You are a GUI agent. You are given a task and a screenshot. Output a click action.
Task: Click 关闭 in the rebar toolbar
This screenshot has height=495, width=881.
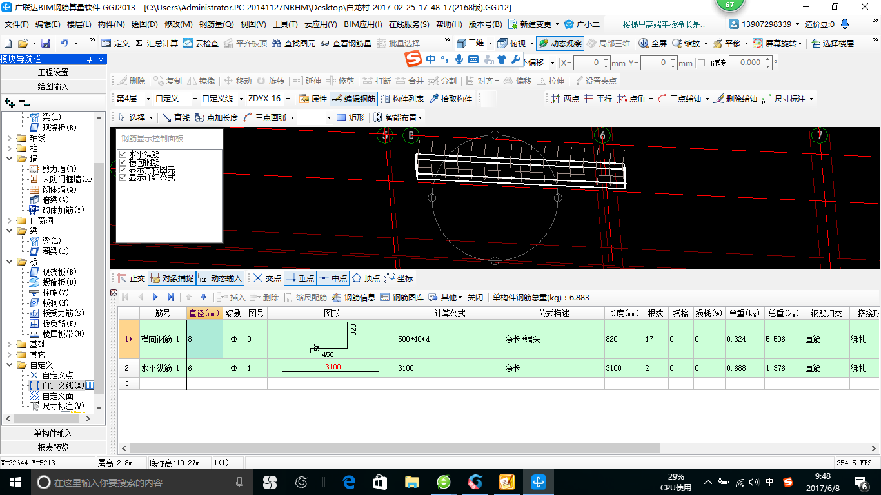coord(475,297)
